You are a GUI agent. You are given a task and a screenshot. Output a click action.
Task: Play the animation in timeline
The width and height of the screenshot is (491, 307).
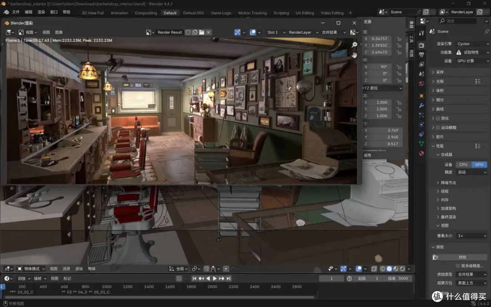pos(215,278)
